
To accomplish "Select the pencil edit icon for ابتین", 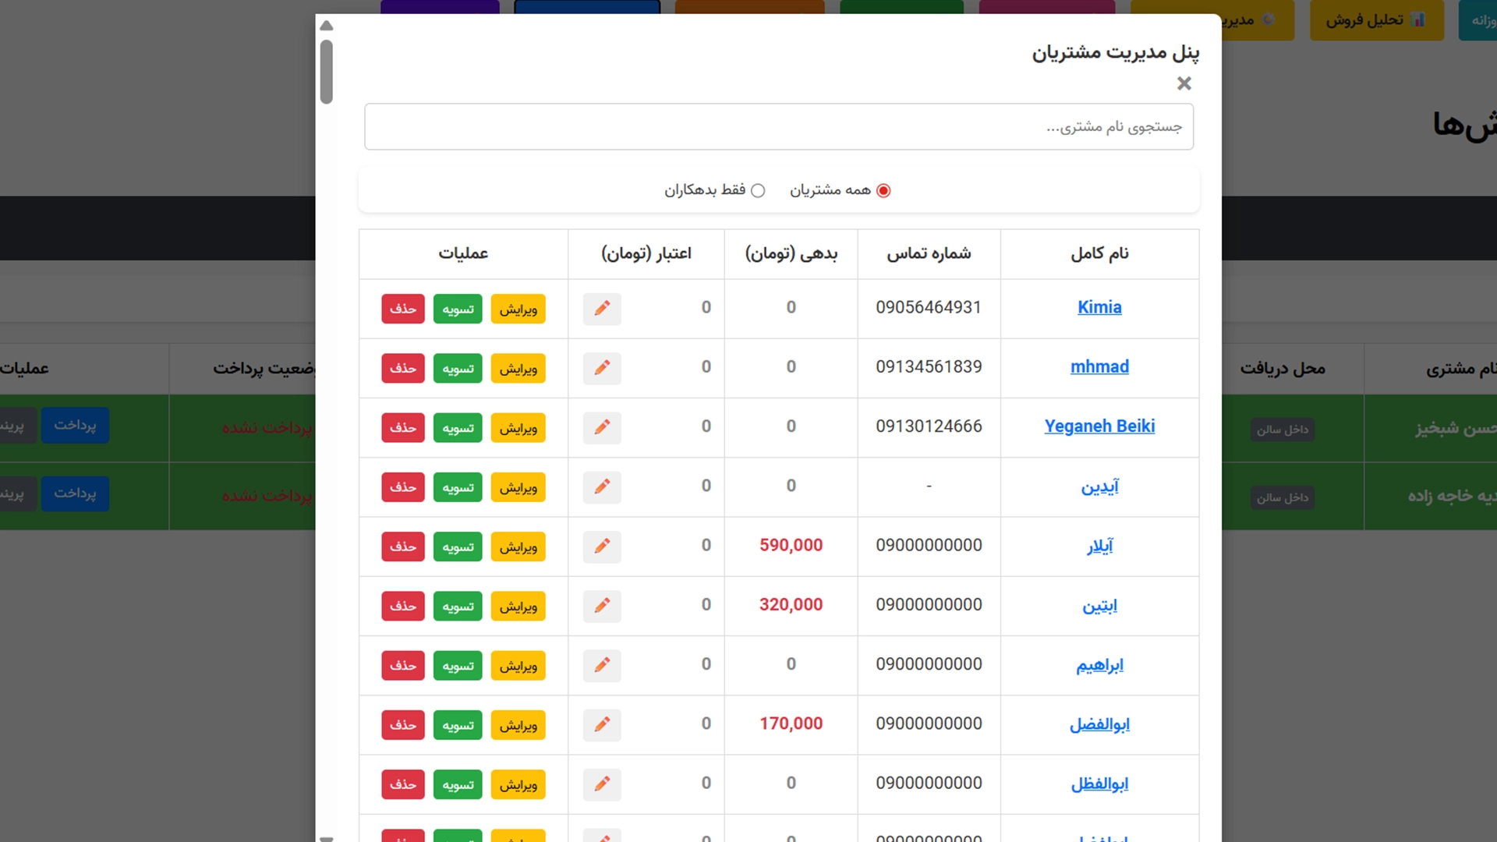I will tap(602, 606).
